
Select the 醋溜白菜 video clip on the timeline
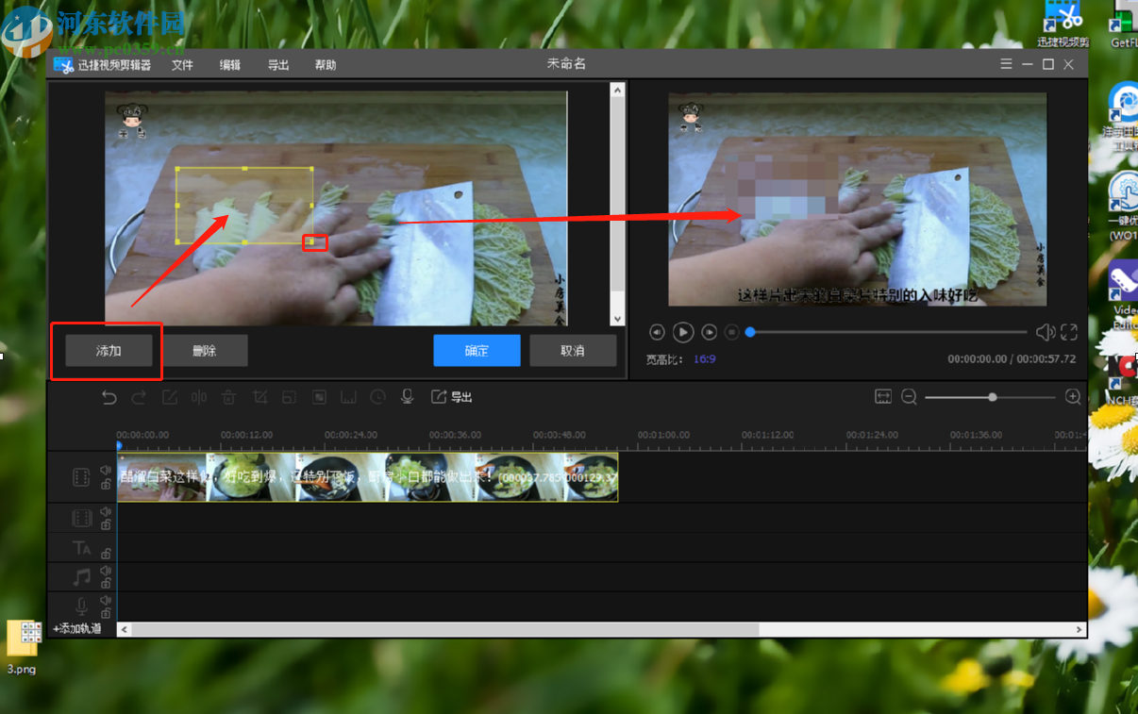click(x=368, y=476)
